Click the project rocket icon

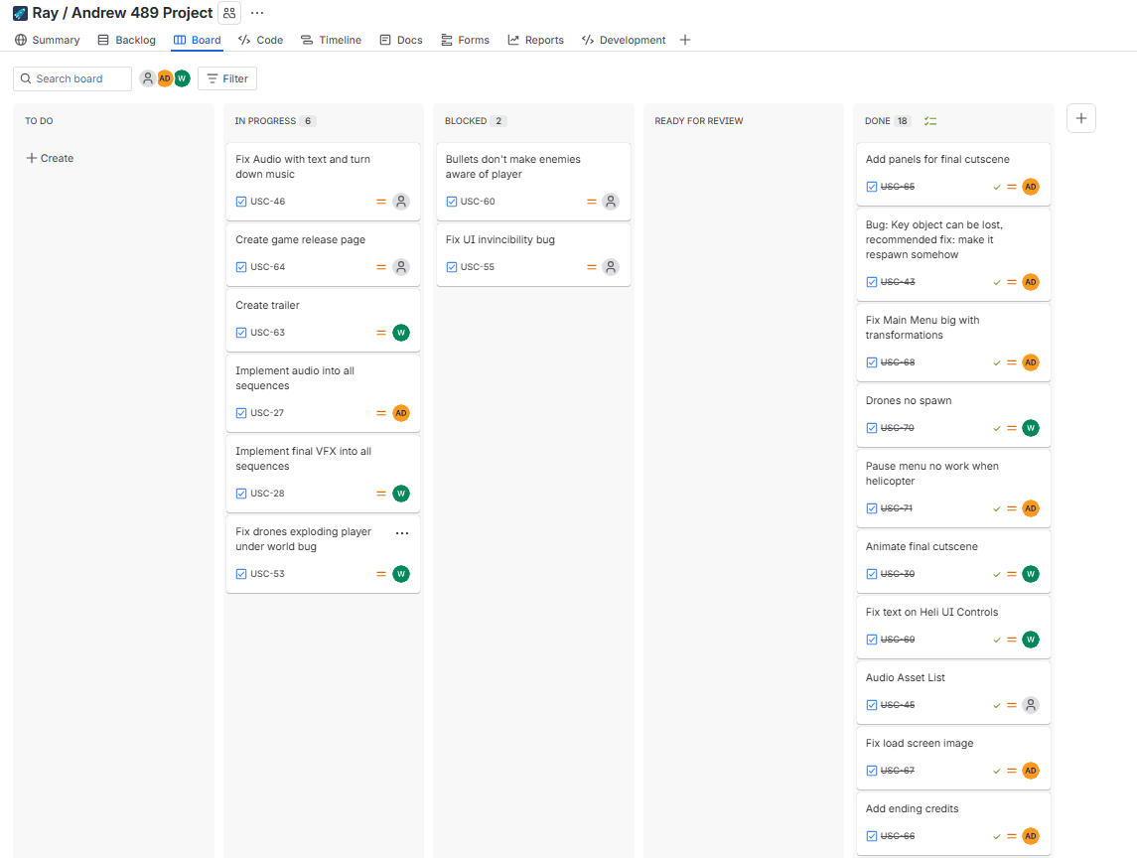[x=20, y=13]
